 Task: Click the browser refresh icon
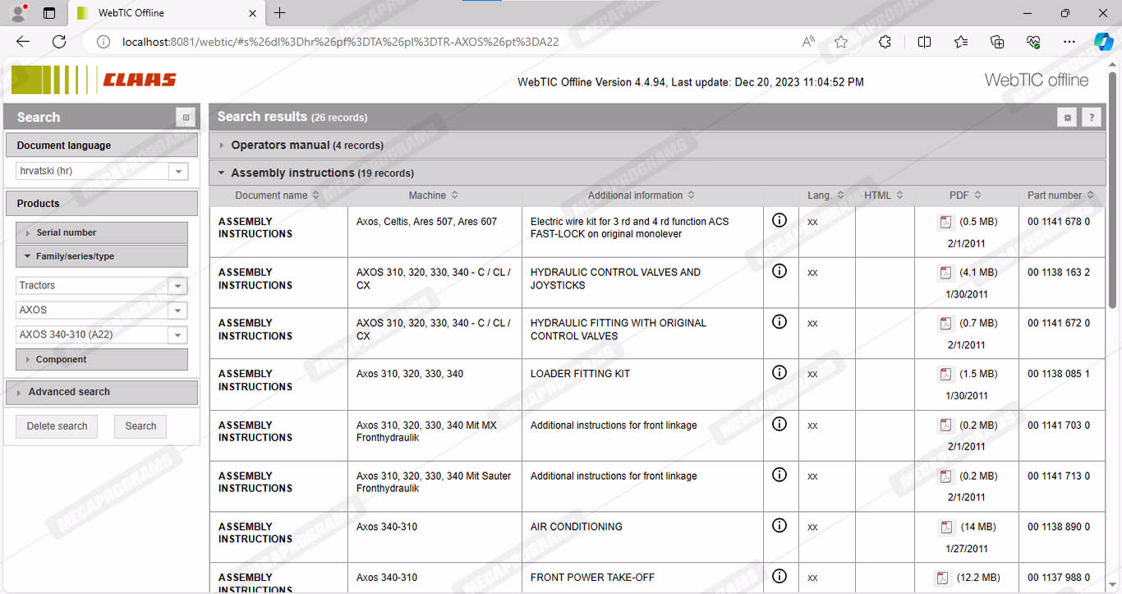pyautogui.click(x=59, y=42)
